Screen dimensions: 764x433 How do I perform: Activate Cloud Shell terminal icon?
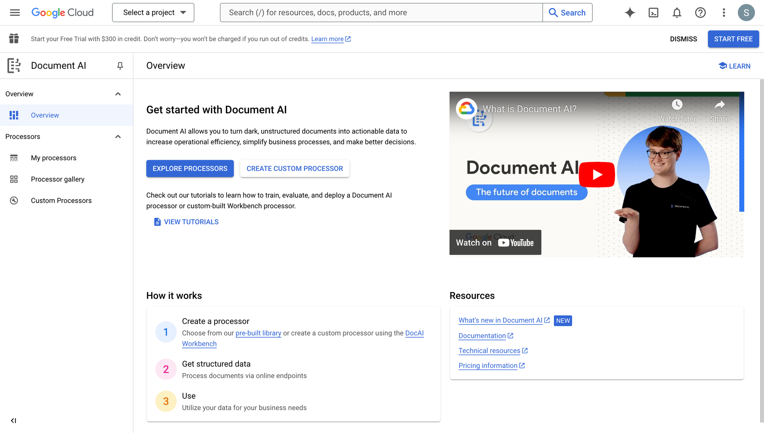(654, 13)
